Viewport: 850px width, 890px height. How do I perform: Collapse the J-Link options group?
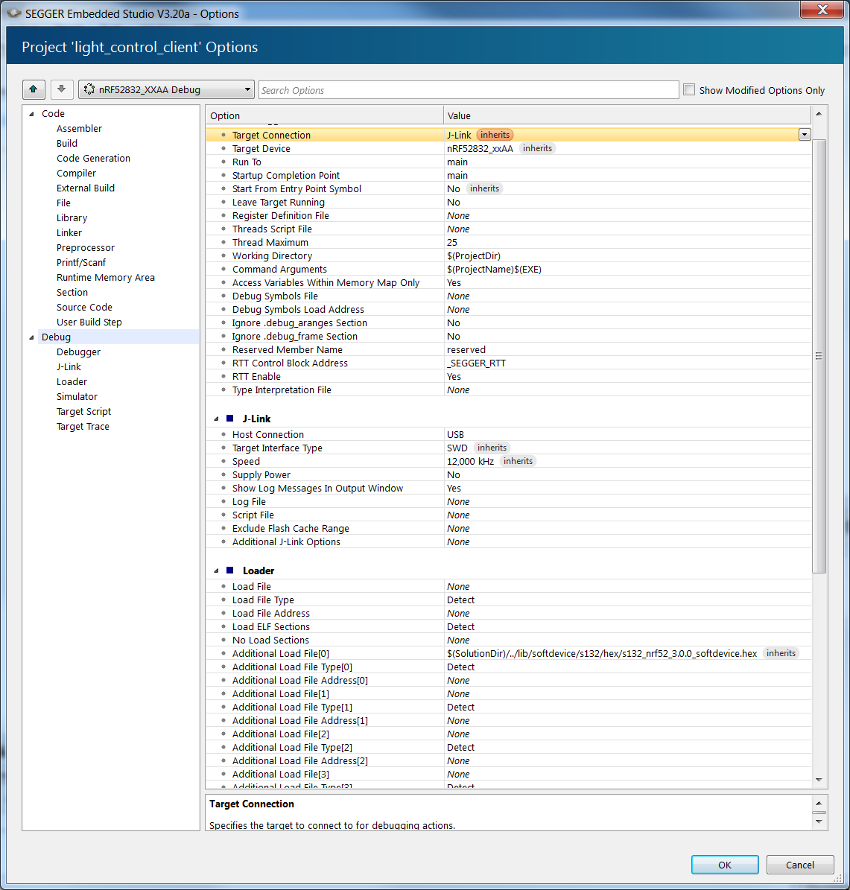216,419
